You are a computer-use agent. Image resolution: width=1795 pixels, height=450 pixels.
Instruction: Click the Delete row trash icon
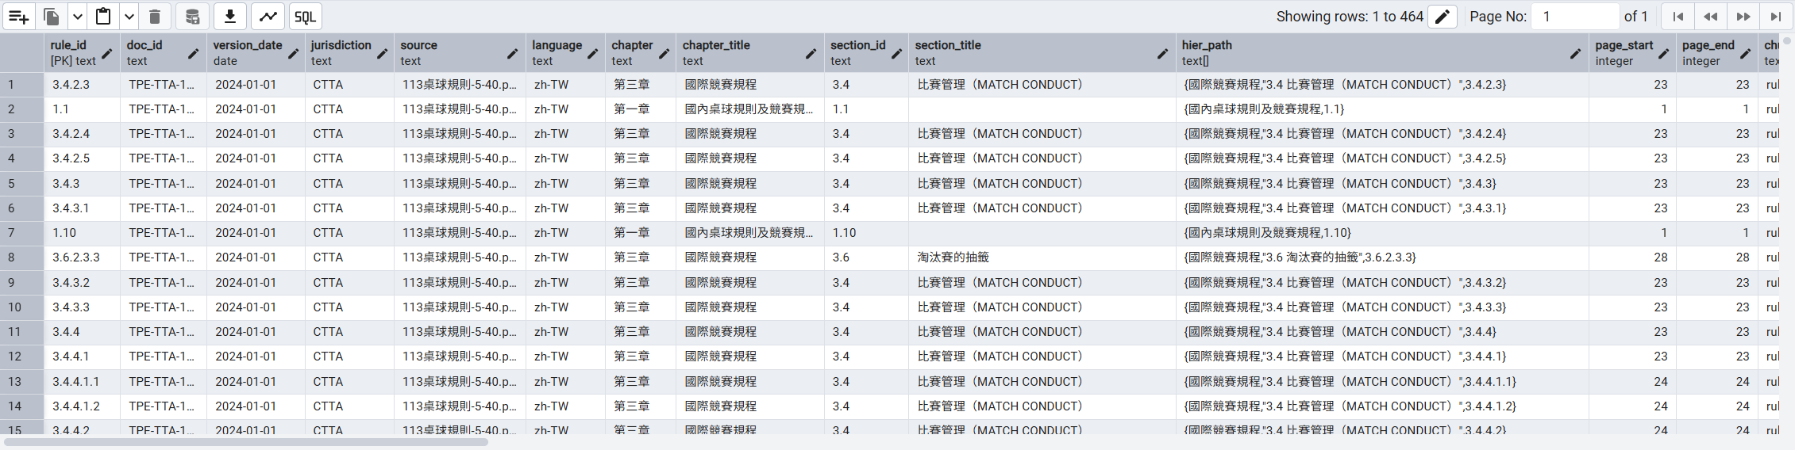pos(155,17)
